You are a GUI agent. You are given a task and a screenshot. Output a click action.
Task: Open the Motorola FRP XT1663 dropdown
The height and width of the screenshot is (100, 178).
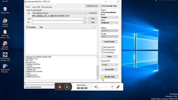109,65
